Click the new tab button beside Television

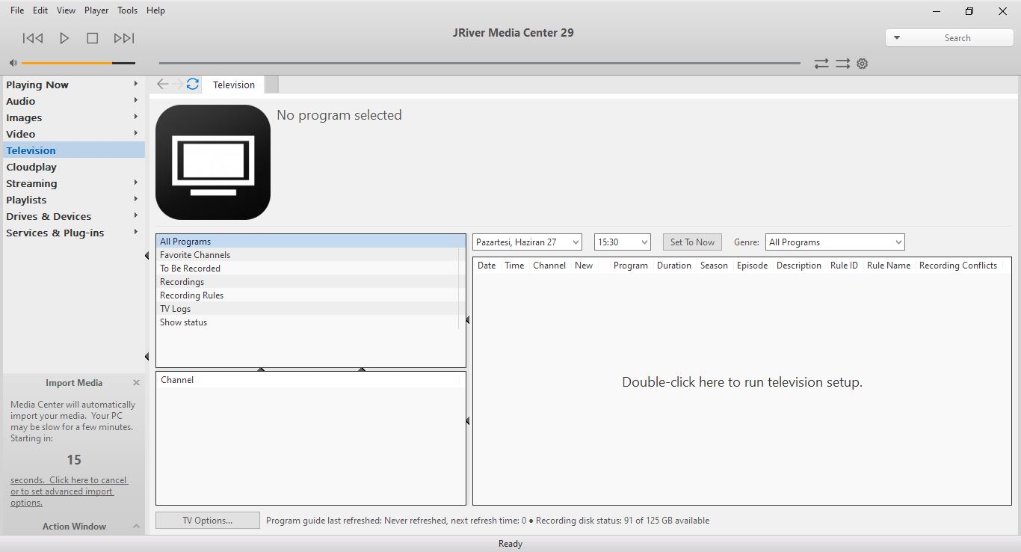coord(271,85)
